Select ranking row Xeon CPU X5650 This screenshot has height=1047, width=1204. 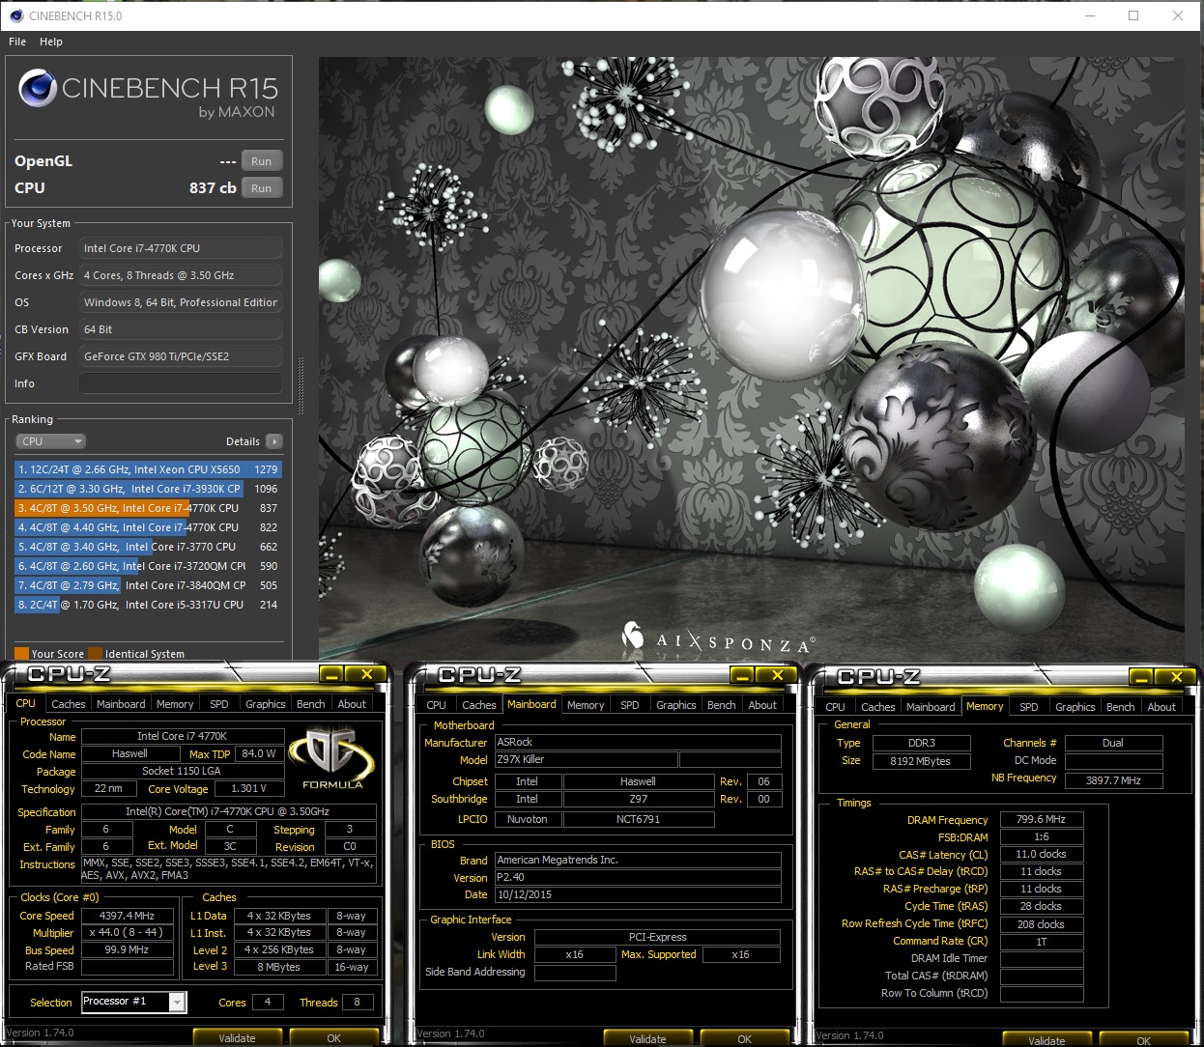(148, 469)
